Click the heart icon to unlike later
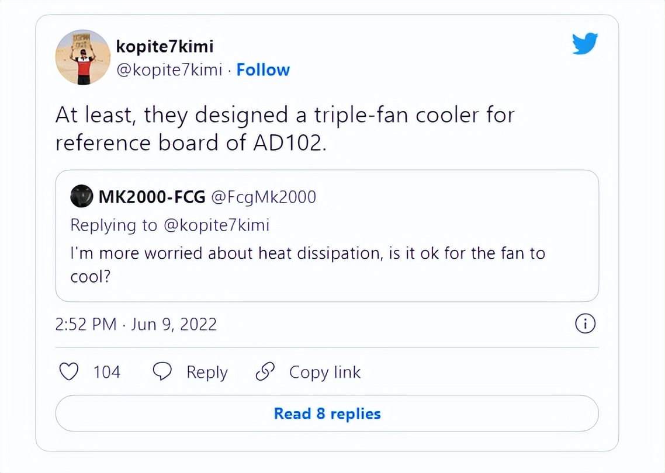This screenshot has width=665, height=473. pyautogui.click(x=68, y=371)
